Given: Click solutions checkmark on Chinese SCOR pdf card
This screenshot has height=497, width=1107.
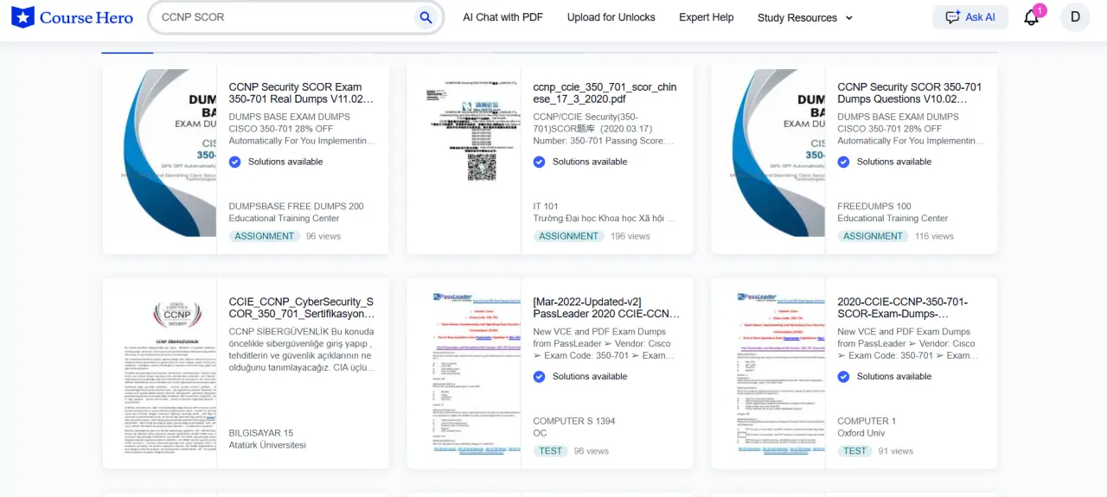Looking at the screenshot, I should click(540, 162).
